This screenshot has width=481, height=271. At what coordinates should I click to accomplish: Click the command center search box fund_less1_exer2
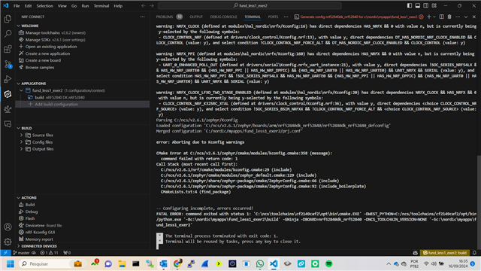[250, 5]
